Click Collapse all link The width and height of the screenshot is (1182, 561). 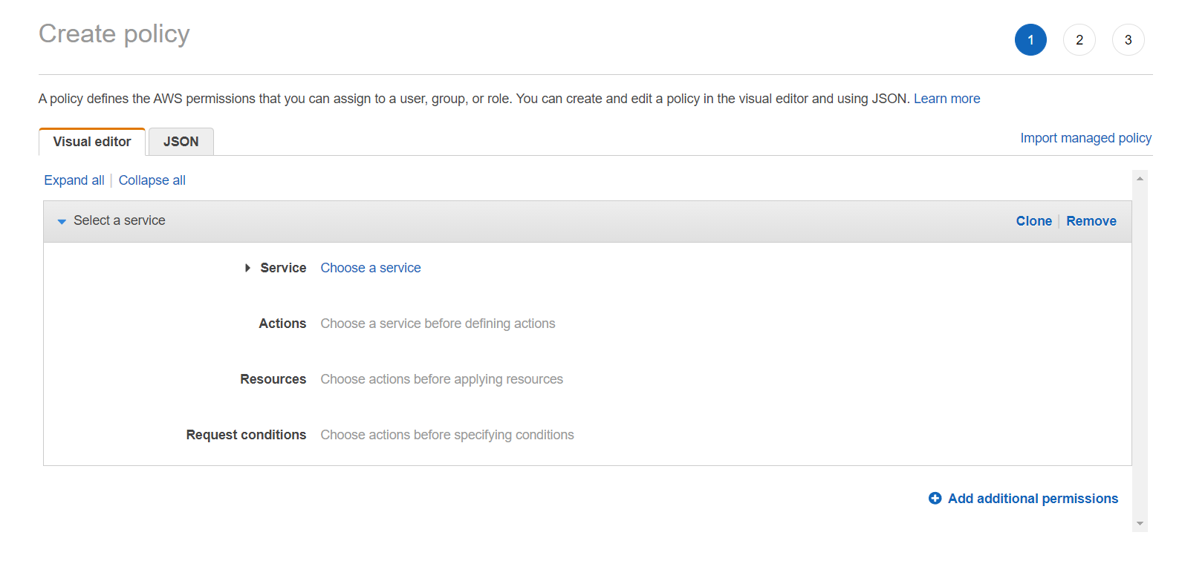tap(152, 180)
